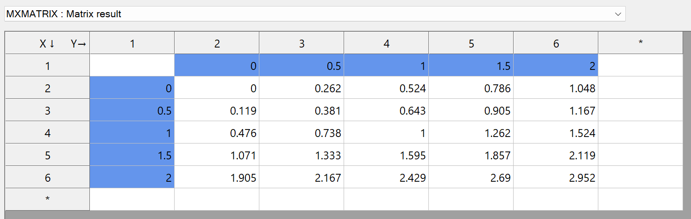
Task: Select row header 2
Action: (47, 88)
